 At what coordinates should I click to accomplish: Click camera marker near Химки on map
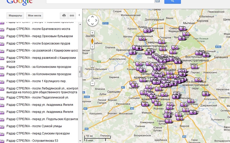147,31
